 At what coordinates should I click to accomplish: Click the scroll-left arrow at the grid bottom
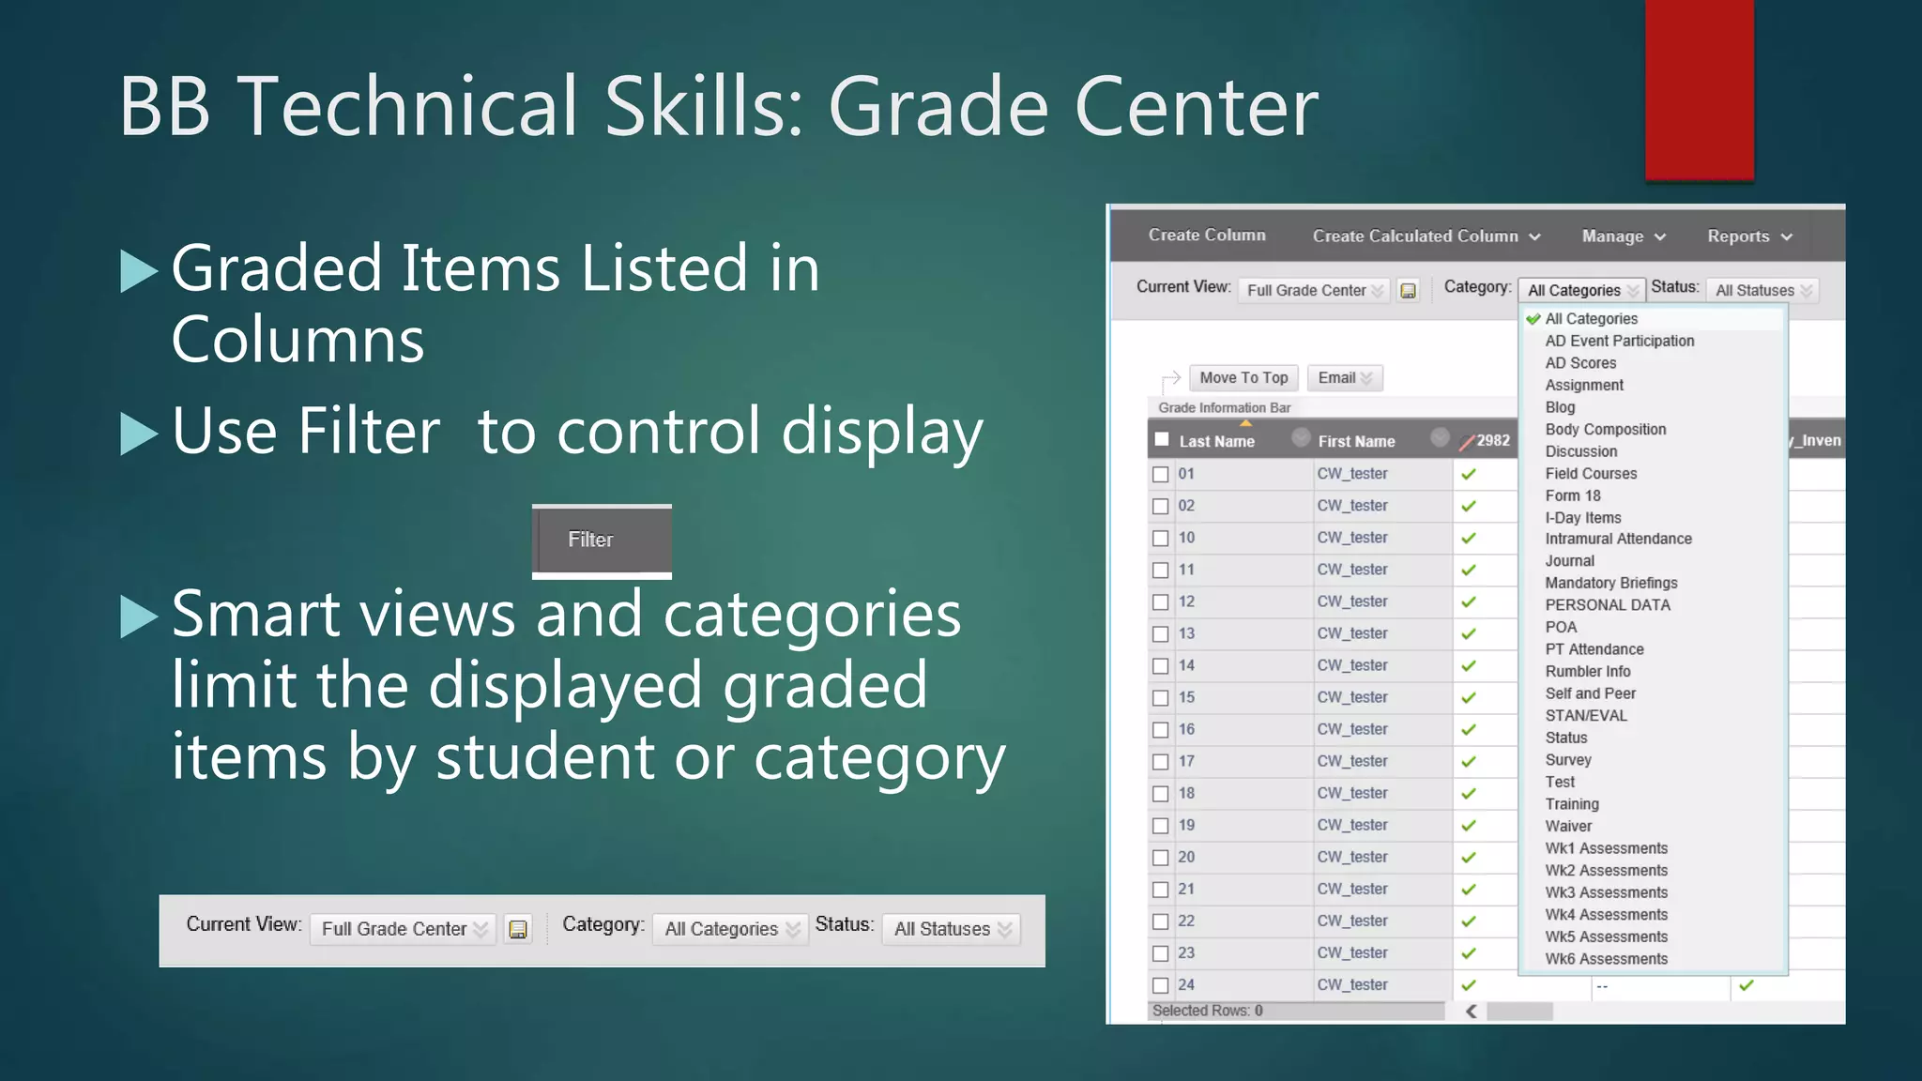[x=1472, y=1011]
